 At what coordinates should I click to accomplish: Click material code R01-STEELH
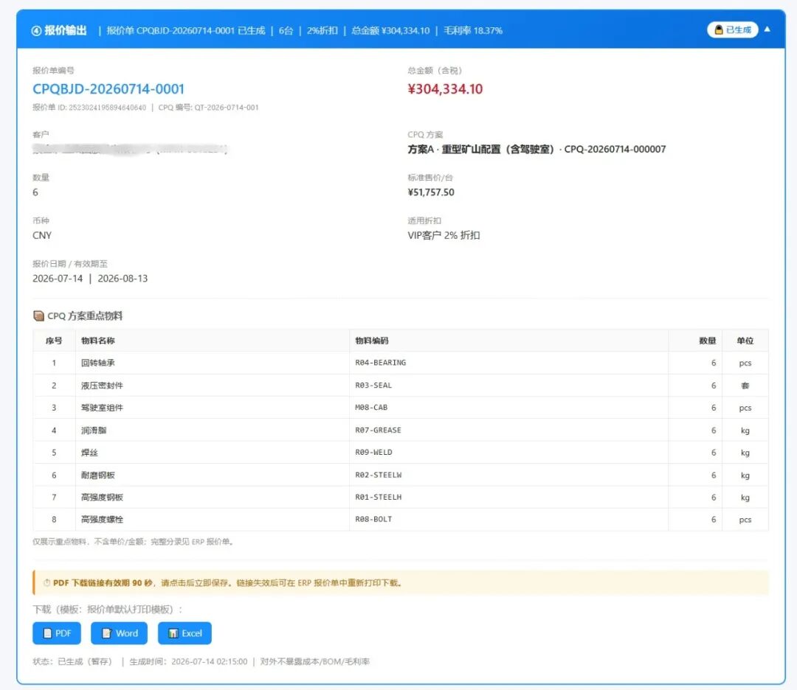[378, 497]
